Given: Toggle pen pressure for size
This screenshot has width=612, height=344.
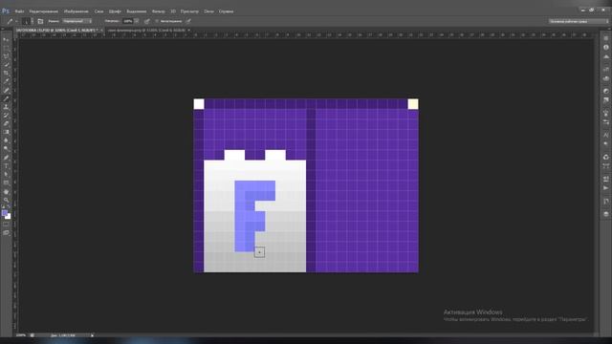Looking at the screenshot, I should pyautogui.click(x=188, y=21).
